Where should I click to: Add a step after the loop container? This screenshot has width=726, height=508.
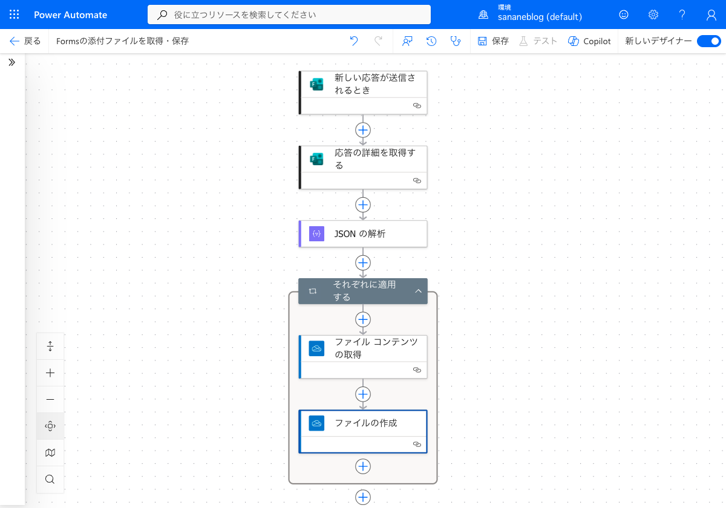click(363, 497)
